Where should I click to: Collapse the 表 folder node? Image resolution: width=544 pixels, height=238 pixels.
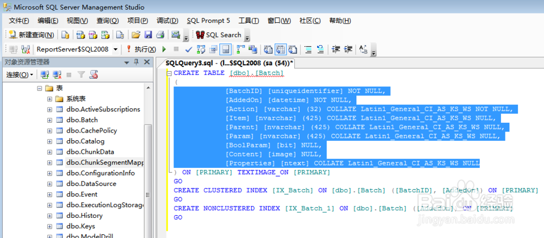[x=39, y=89]
